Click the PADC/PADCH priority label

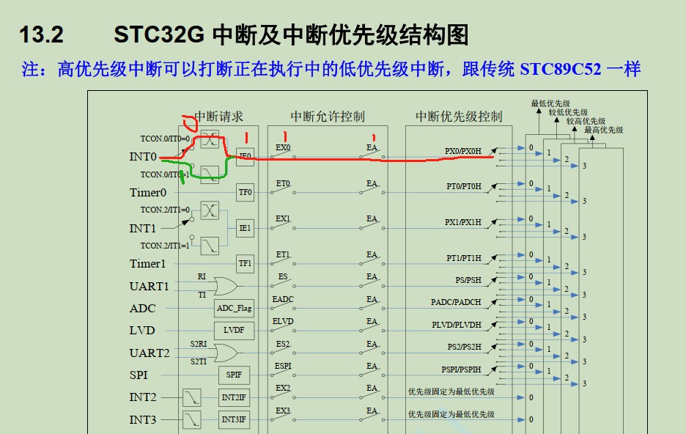click(456, 302)
